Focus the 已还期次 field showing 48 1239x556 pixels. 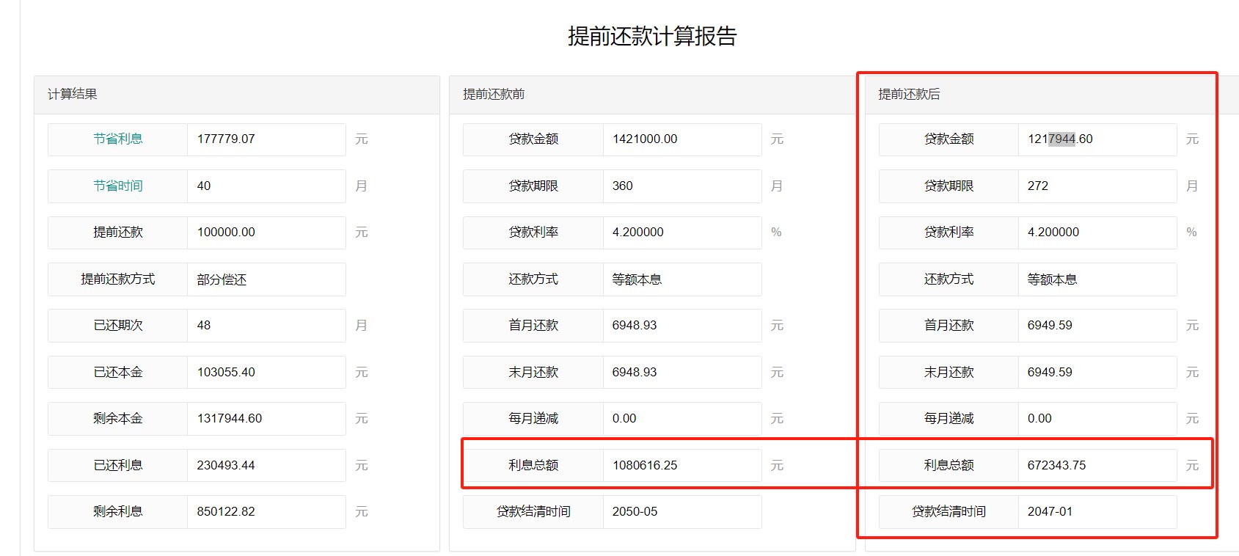pos(266,326)
